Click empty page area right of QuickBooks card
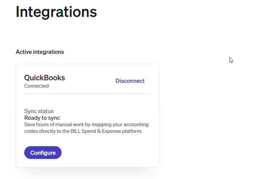This screenshot has width=253, height=179. [204, 115]
